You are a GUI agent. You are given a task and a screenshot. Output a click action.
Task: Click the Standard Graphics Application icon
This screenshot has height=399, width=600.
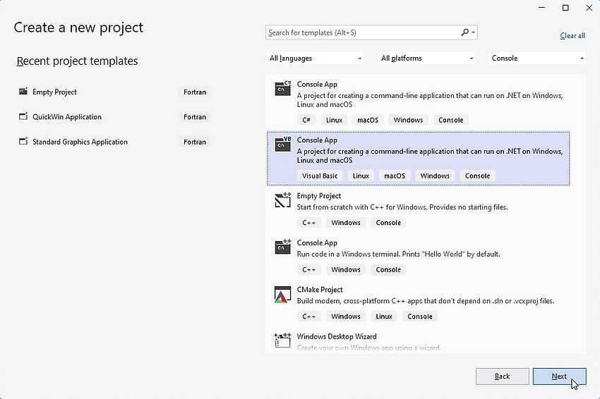point(23,142)
